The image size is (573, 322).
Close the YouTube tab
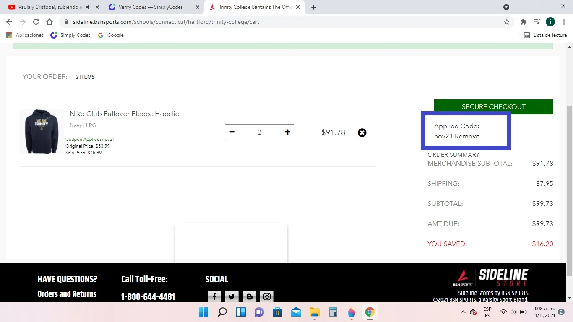[x=97, y=7]
